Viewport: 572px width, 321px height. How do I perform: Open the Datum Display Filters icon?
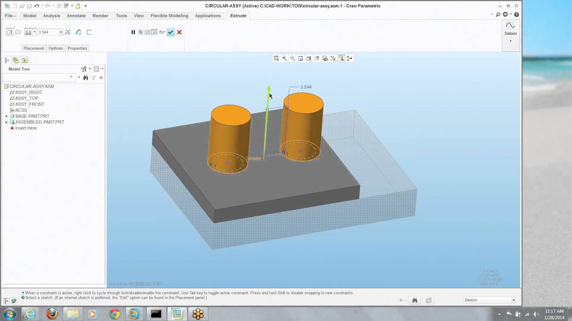coord(333,58)
